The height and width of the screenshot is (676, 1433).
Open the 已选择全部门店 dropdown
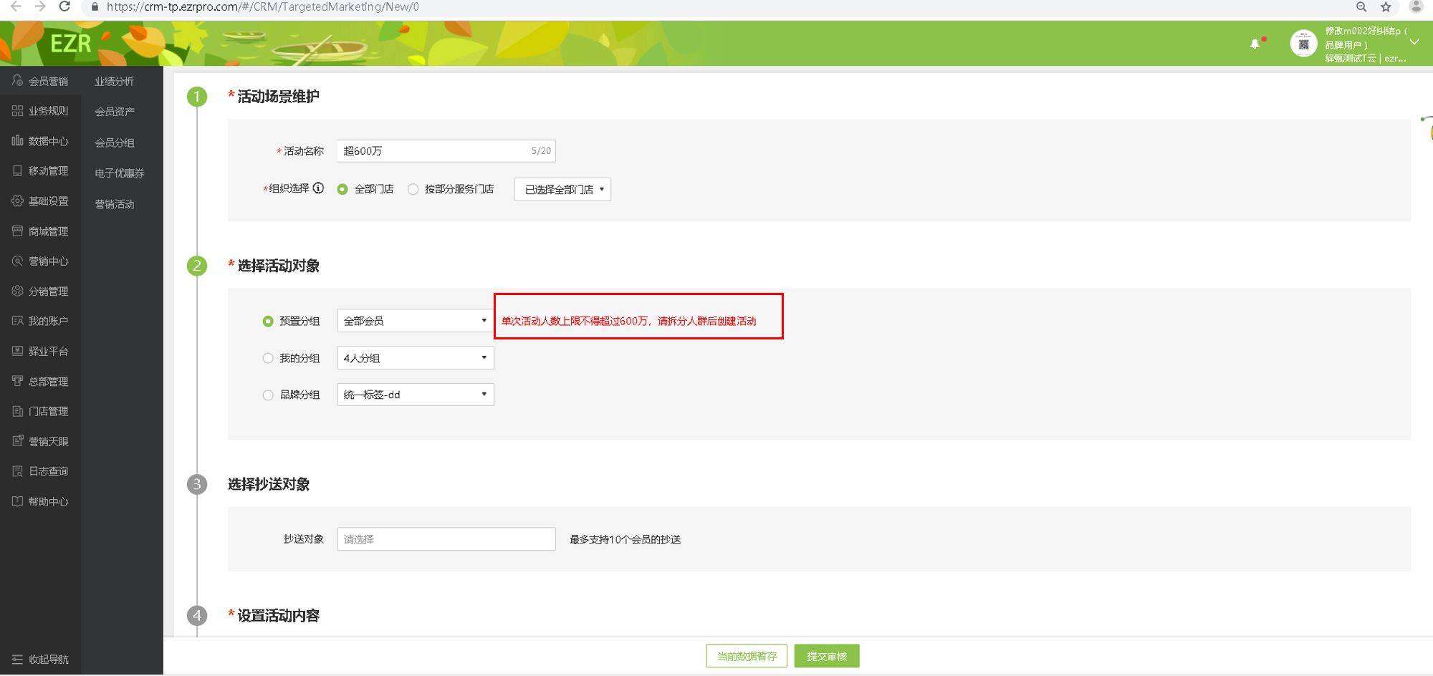562,189
